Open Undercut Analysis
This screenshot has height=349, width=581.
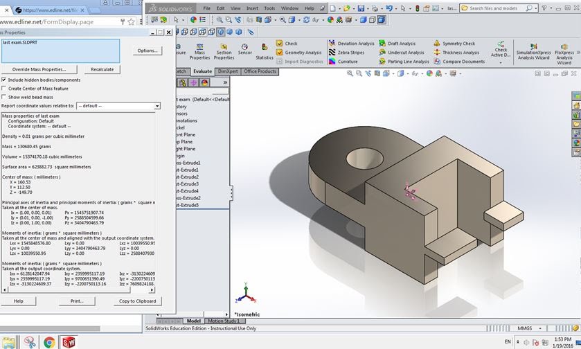402,53
